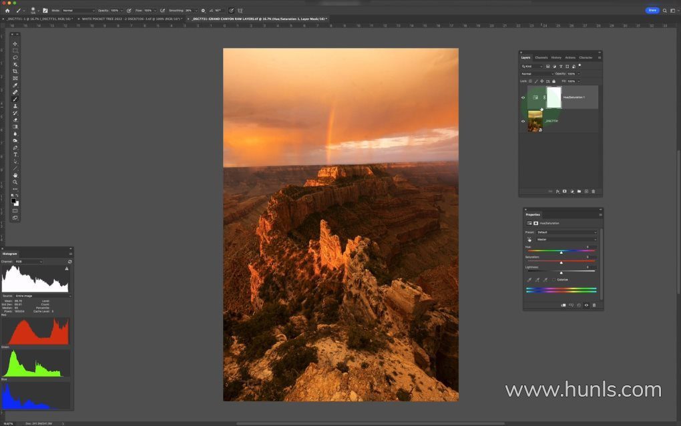Click the Search magnifier icon top right

click(664, 11)
